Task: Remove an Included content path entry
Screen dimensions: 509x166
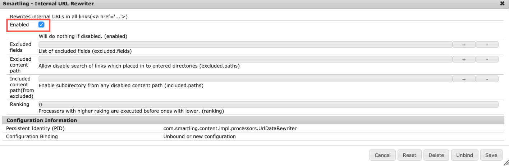Action: coord(487,79)
